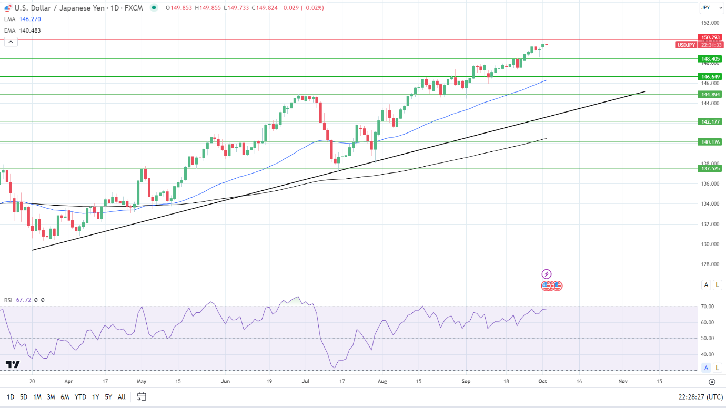Set time range to 1M
Screen dimensions: 726x408
pos(37,397)
